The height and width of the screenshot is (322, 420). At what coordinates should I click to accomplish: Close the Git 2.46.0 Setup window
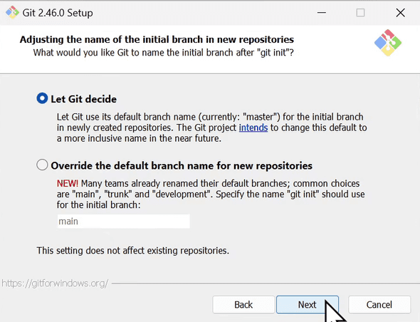point(400,13)
